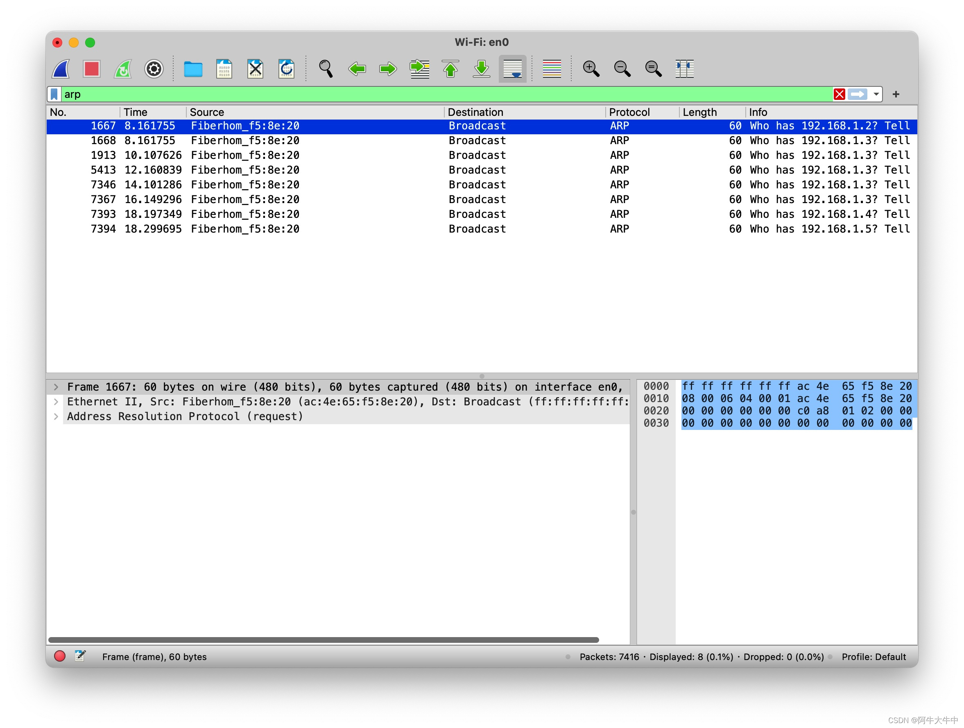Expand the Ethernet II details
Image resolution: width=964 pixels, height=728 pixels.
(56, 402)
